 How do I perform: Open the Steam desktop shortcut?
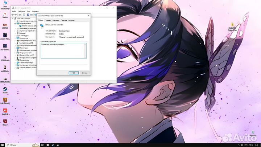point(5,90)
